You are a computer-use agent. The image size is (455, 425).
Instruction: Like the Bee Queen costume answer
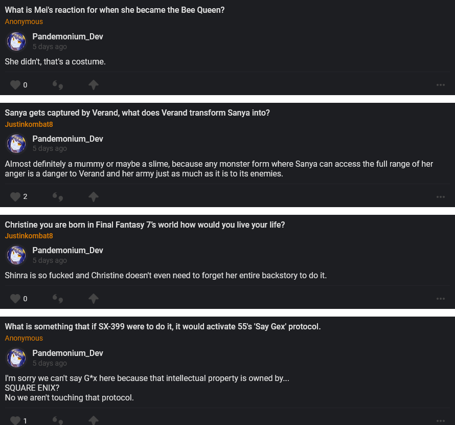[x=15, y=85]
